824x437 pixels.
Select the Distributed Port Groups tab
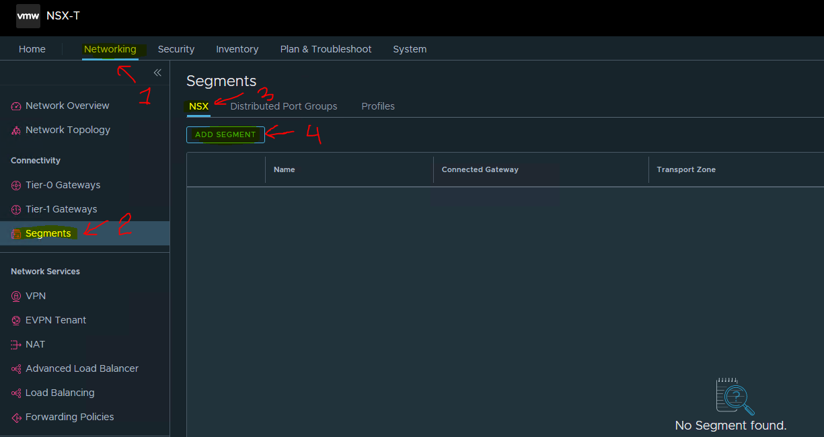coord(284,106)
